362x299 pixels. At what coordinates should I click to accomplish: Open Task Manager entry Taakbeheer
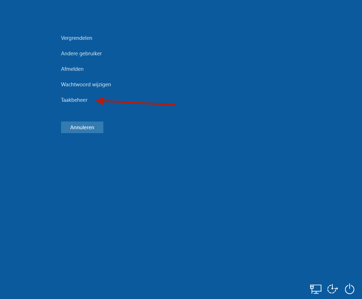click(x=74, y=100)
